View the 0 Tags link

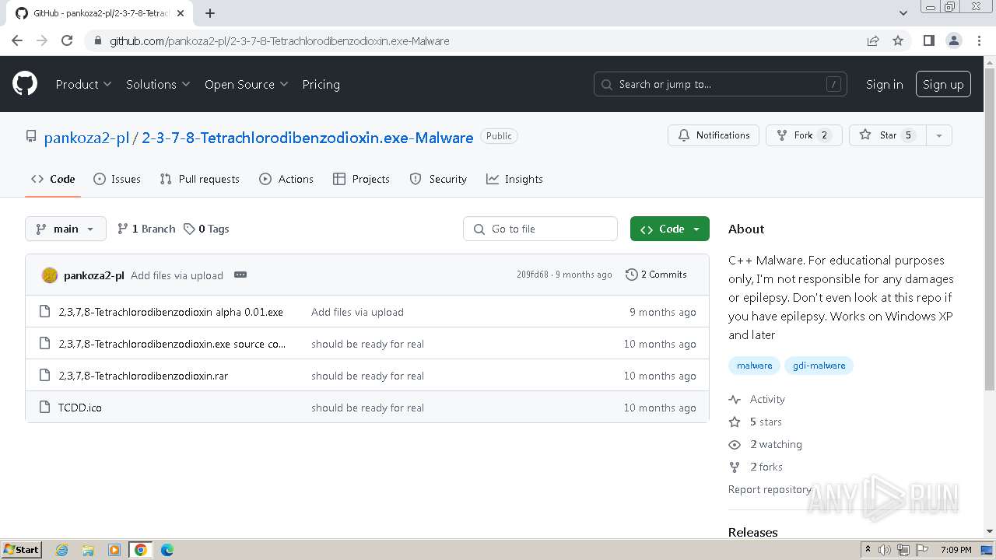click(206, 229)
